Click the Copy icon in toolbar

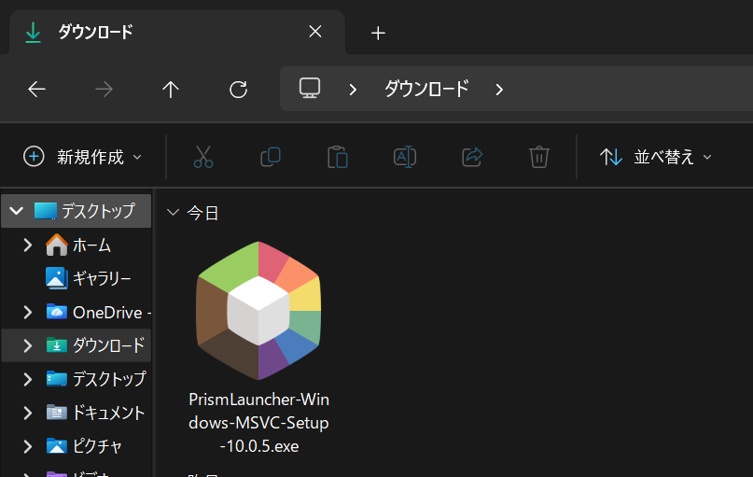click(271, 157)
